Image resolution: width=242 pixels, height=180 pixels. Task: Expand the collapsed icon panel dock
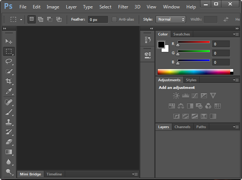(151, 28)
